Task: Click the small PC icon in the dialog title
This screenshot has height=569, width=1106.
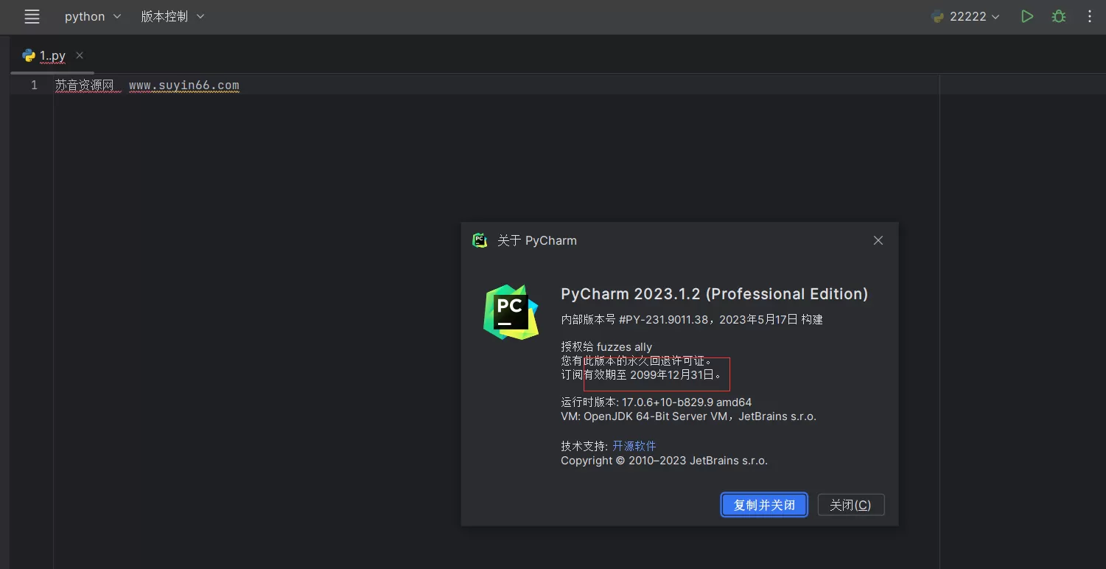Action: (480, 240)
